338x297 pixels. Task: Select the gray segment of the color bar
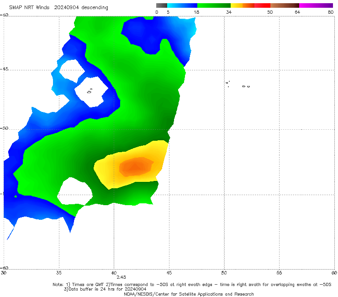pyautogui.click(x=162, y=5)
